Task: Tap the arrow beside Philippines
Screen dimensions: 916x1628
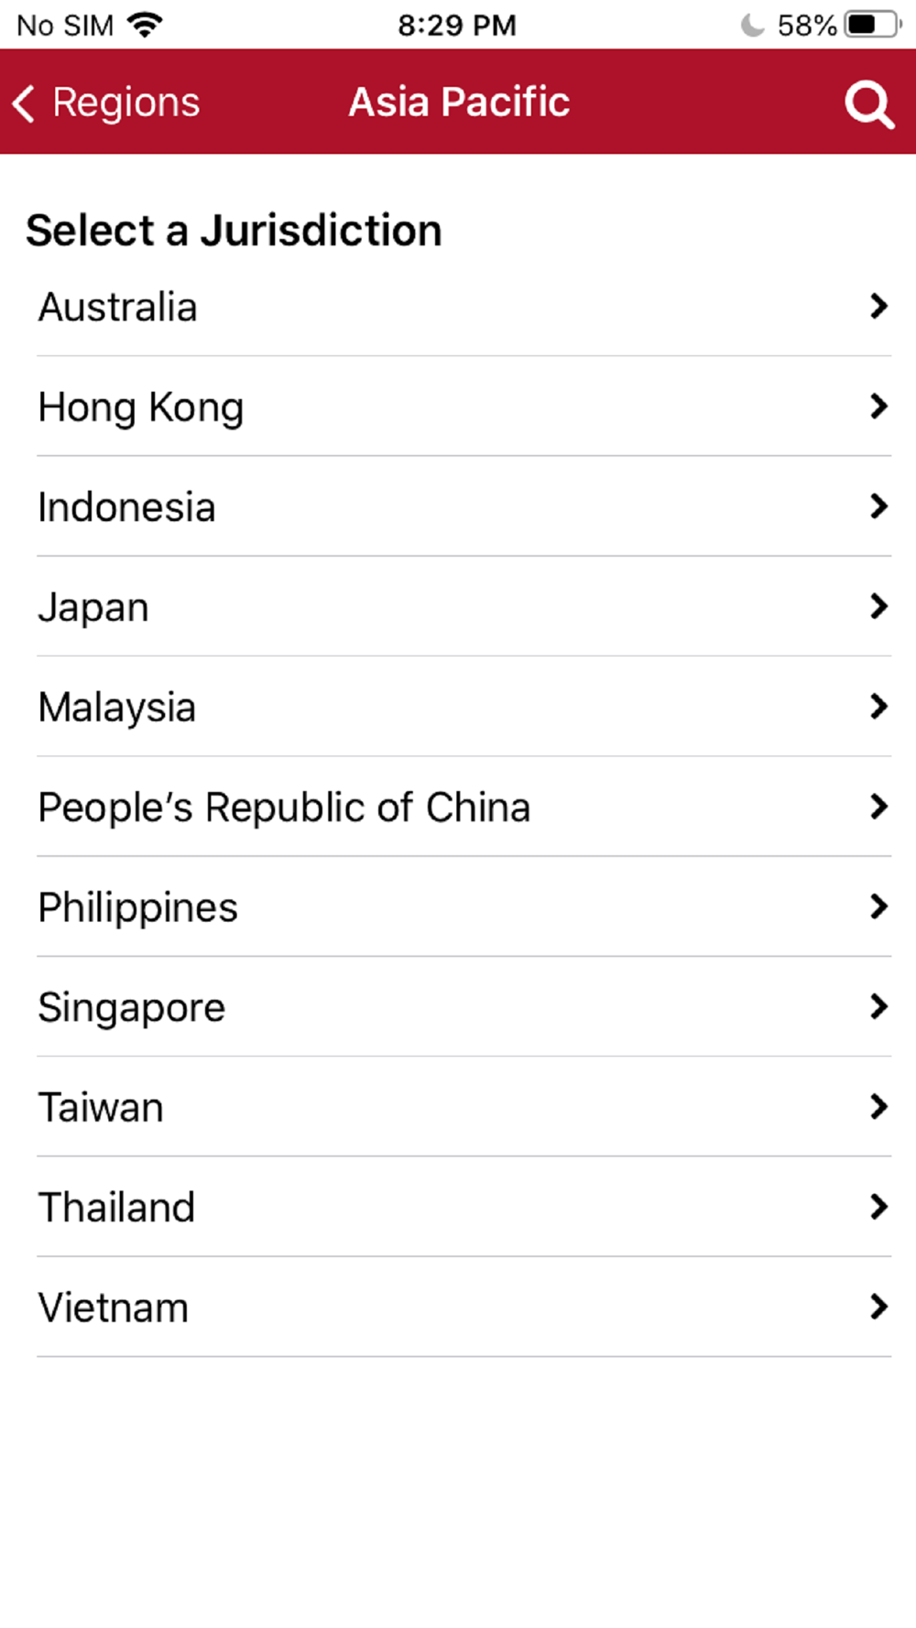Action: [x=878, y=906]
